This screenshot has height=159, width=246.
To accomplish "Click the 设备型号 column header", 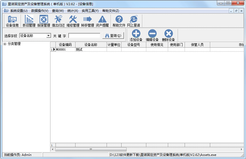I will point(134,45).
